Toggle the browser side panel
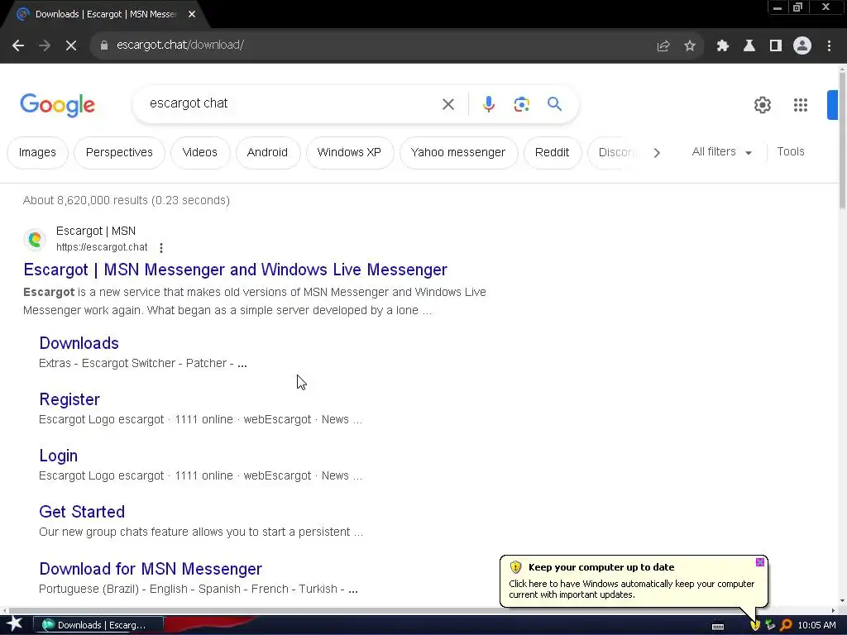Viewport: 847px width, 635px height. (x=776, y=46)
